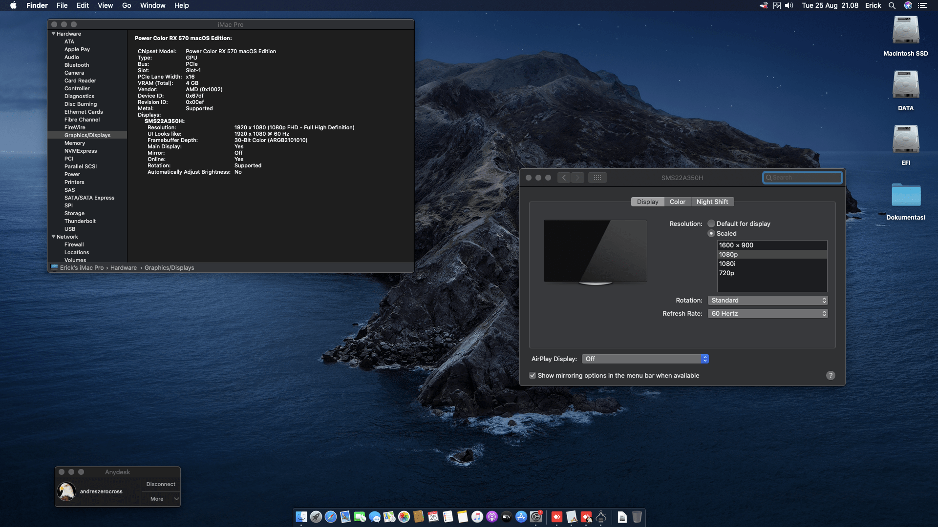Switch to the Night Shift tab
This screenshot has width=938, height=527.
(712, 202)
